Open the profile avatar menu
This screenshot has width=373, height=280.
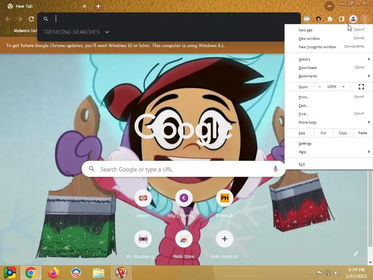(x=353, y=19)
